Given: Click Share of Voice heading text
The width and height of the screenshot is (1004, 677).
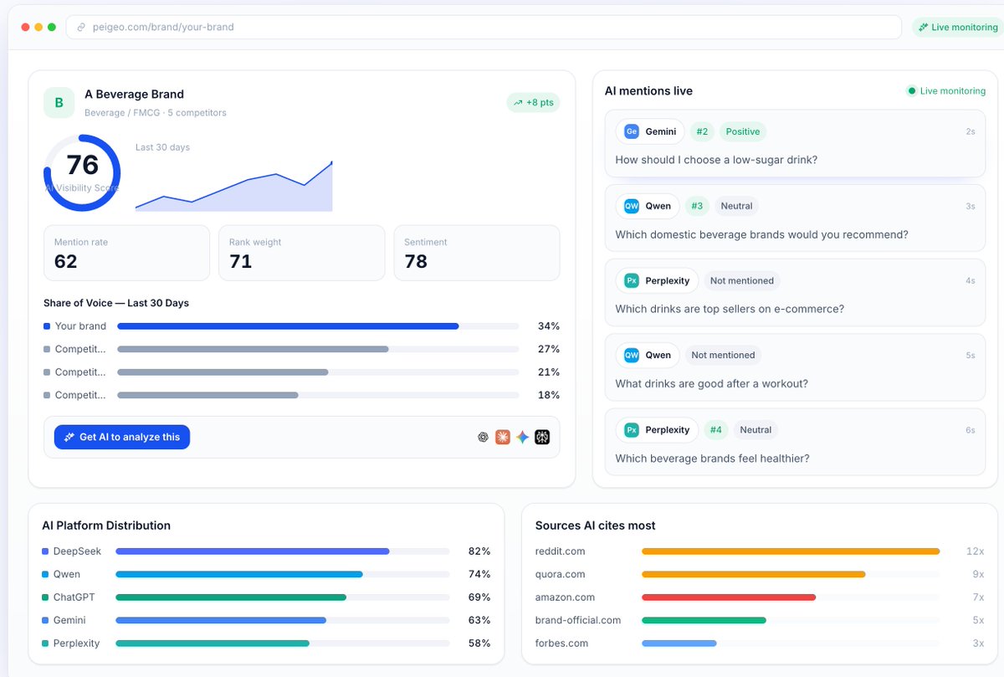Looking at the screenshot, I should click(x=116, y=303).
